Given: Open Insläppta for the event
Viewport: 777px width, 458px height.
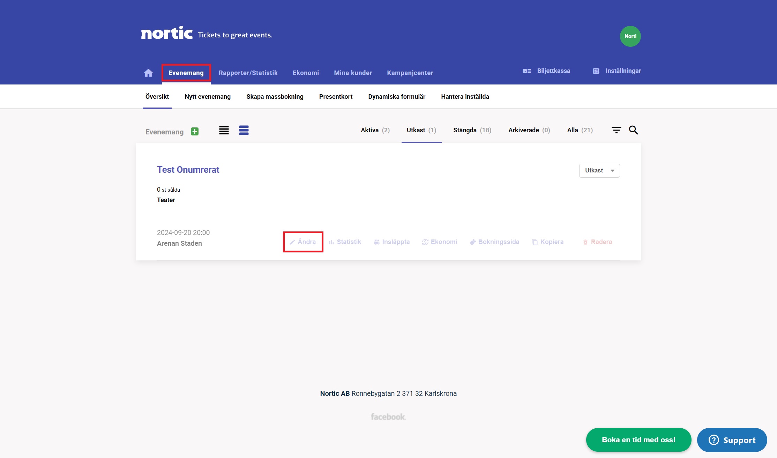Looking at the screenshot, I should pyautogui.click(x=391, y=242).
